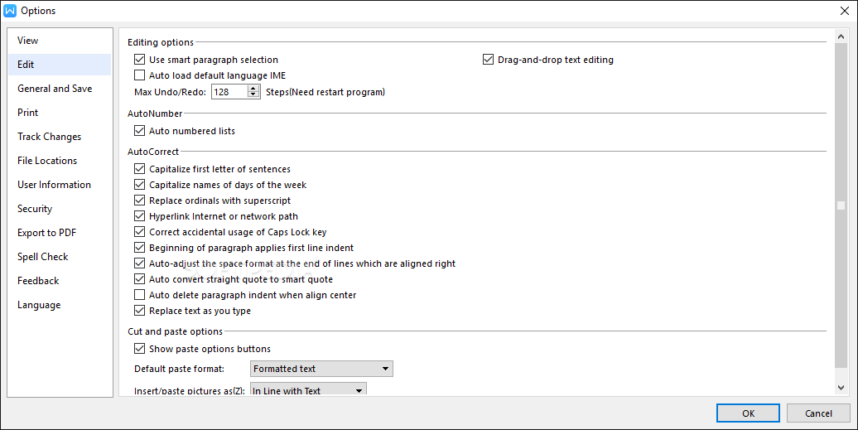Click the Max Undo/Redo value field
This screenshot has width=858, height=430.
(230, 92)
